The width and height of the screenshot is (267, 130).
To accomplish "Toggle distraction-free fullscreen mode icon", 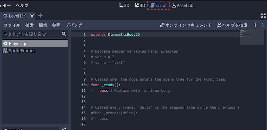I will [263, 16].
